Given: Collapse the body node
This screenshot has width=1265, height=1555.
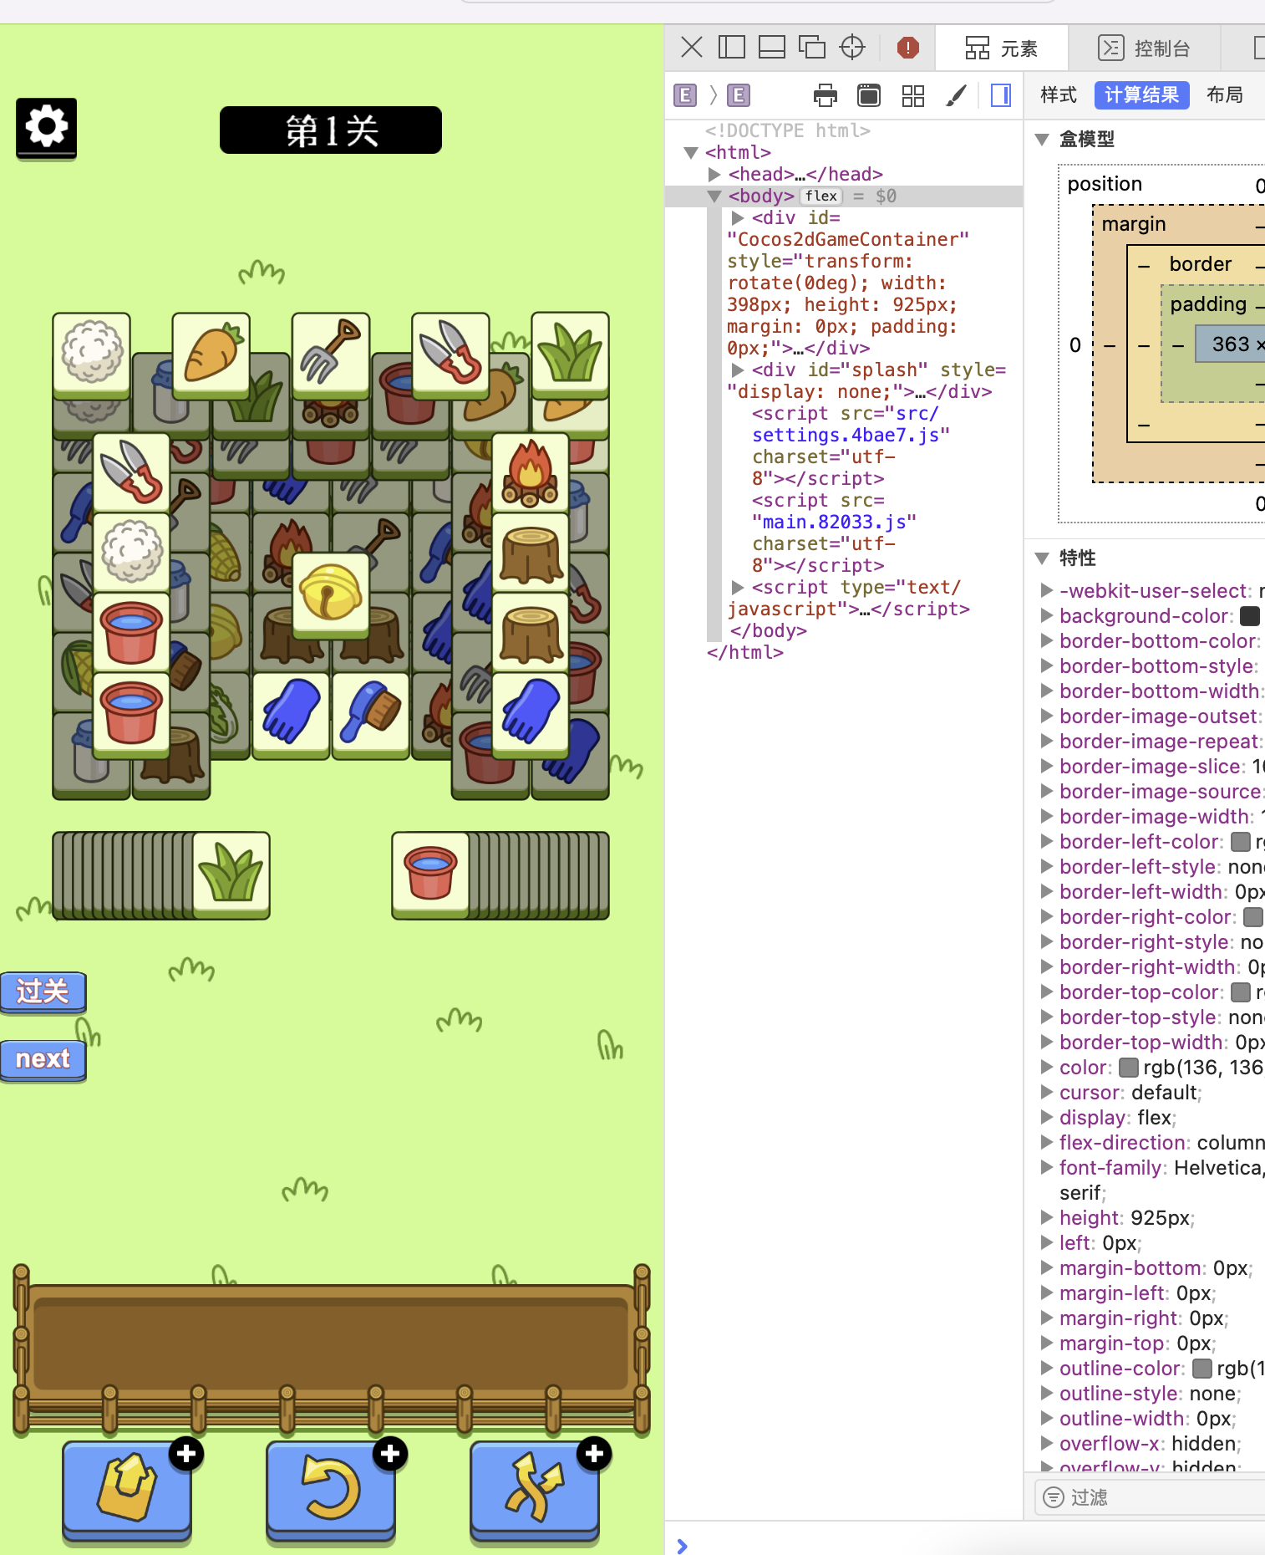Looking at the screenshot, I should click(714, 196).
